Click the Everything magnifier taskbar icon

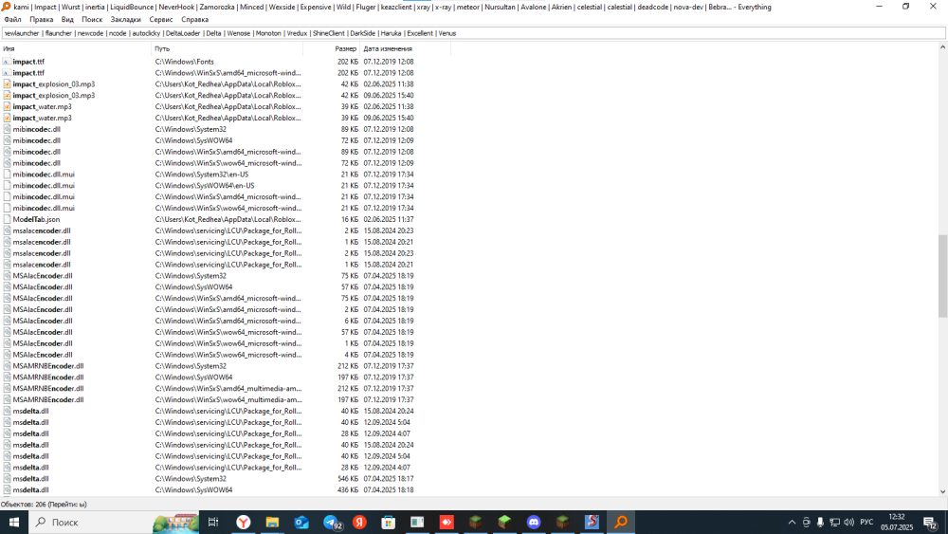621,522
